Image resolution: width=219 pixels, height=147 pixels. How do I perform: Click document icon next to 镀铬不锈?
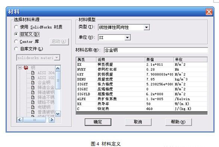(33, 102)
